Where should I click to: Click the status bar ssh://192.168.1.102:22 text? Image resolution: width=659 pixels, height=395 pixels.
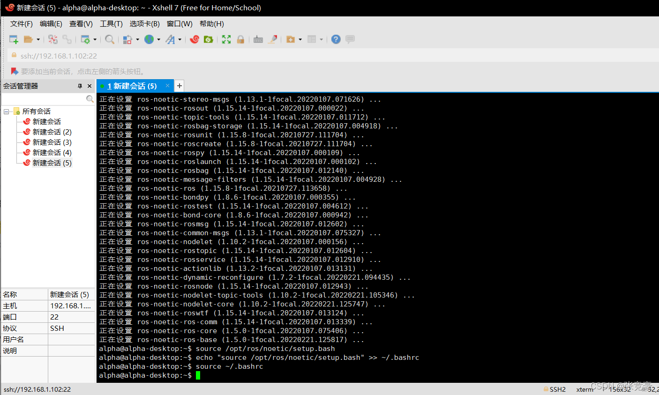tap(37, 389)
